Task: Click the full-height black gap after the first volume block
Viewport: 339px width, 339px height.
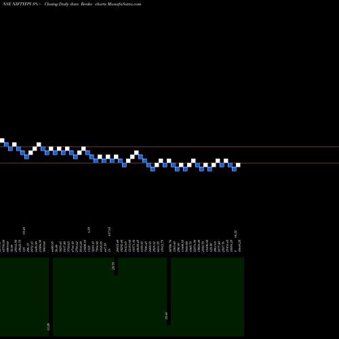Action: tap(51, 297)
